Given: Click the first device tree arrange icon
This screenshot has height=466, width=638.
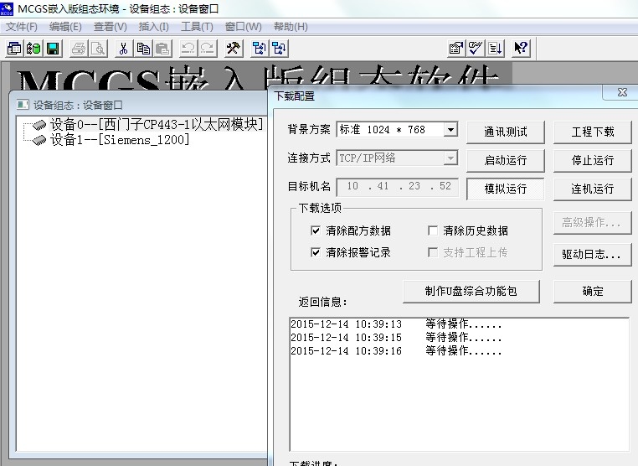Looking at the screenshot, I should [x=259, y=49].
